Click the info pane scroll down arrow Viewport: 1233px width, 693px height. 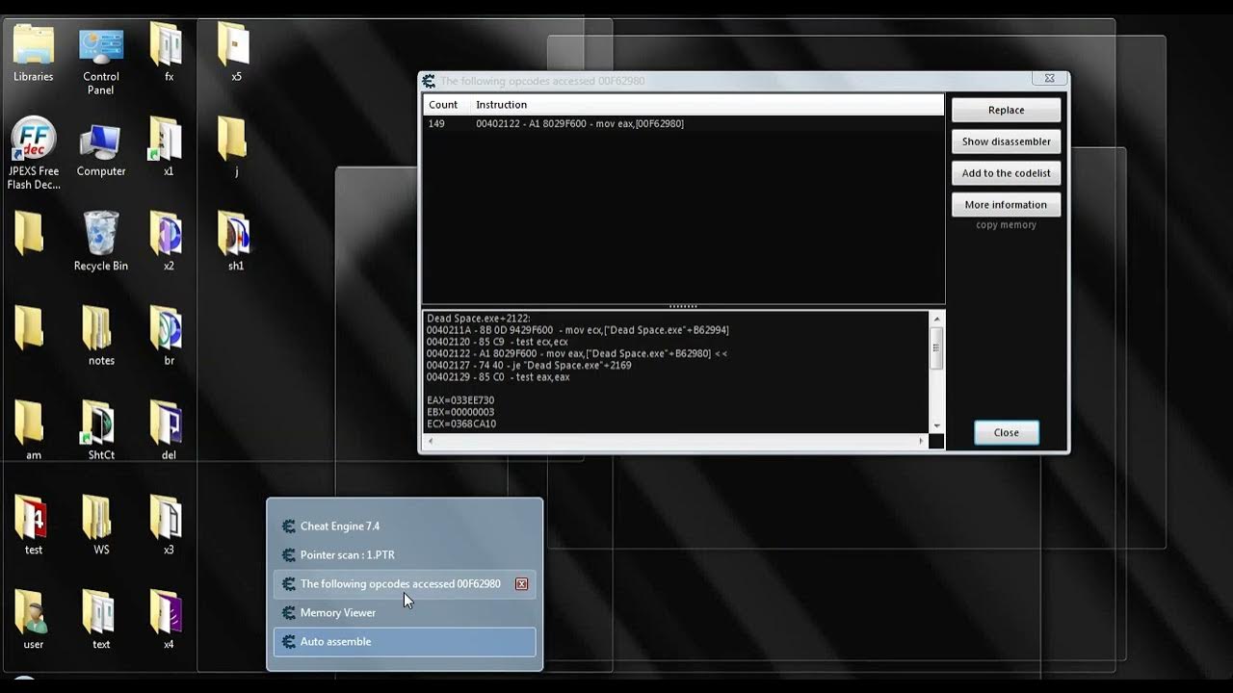coord(936,426)
